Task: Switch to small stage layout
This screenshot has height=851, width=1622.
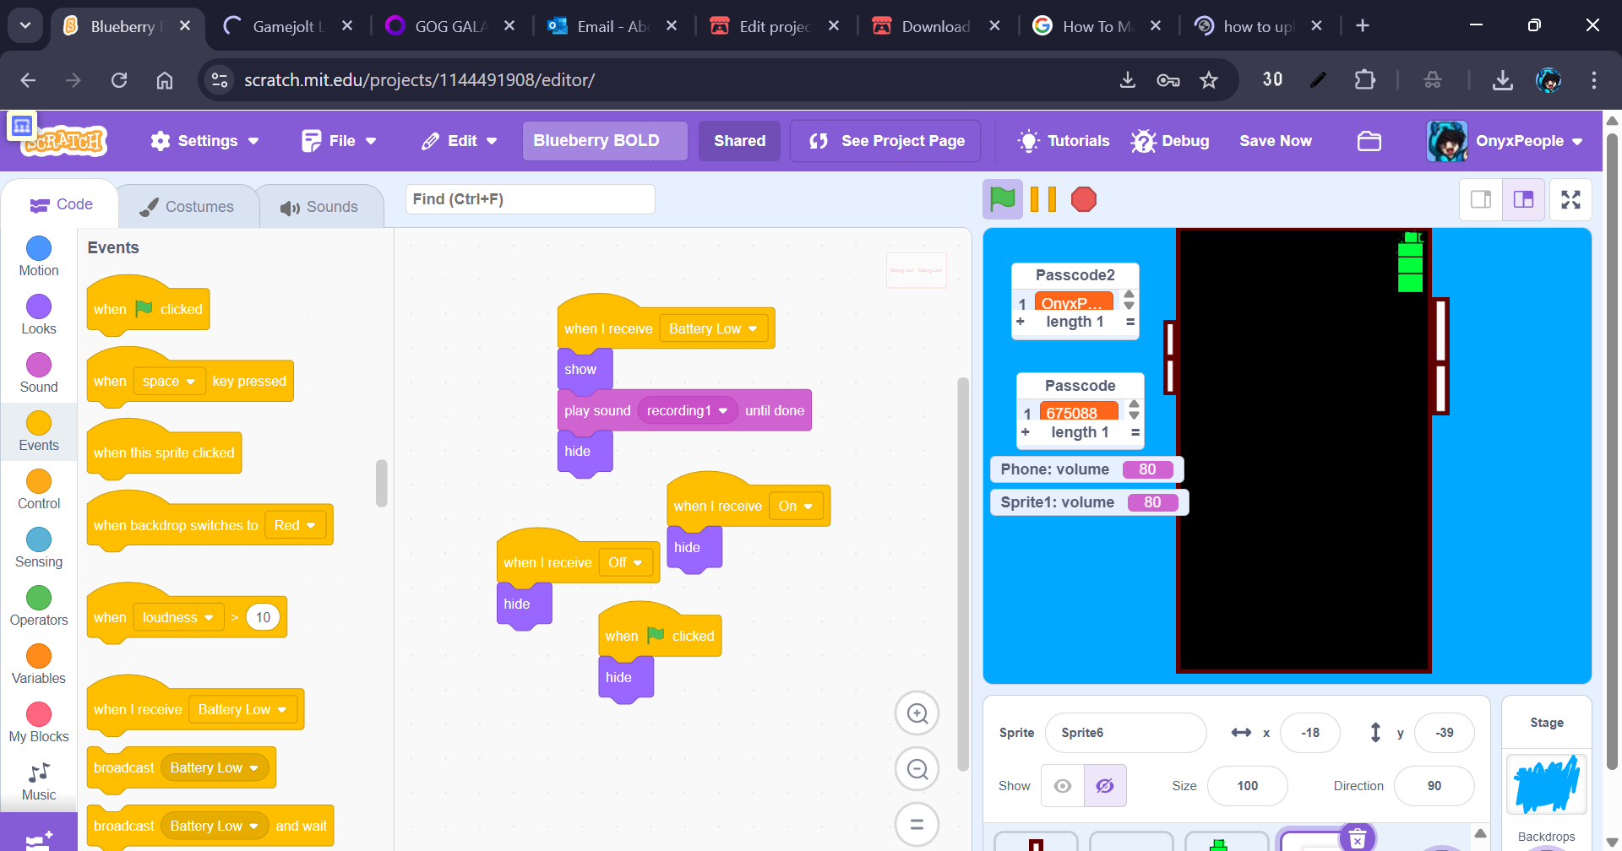Action: [1481, 199]
